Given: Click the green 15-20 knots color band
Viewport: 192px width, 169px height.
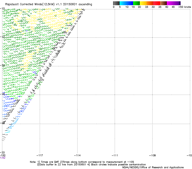Looking at the screenshot, I should coord(136,3).
